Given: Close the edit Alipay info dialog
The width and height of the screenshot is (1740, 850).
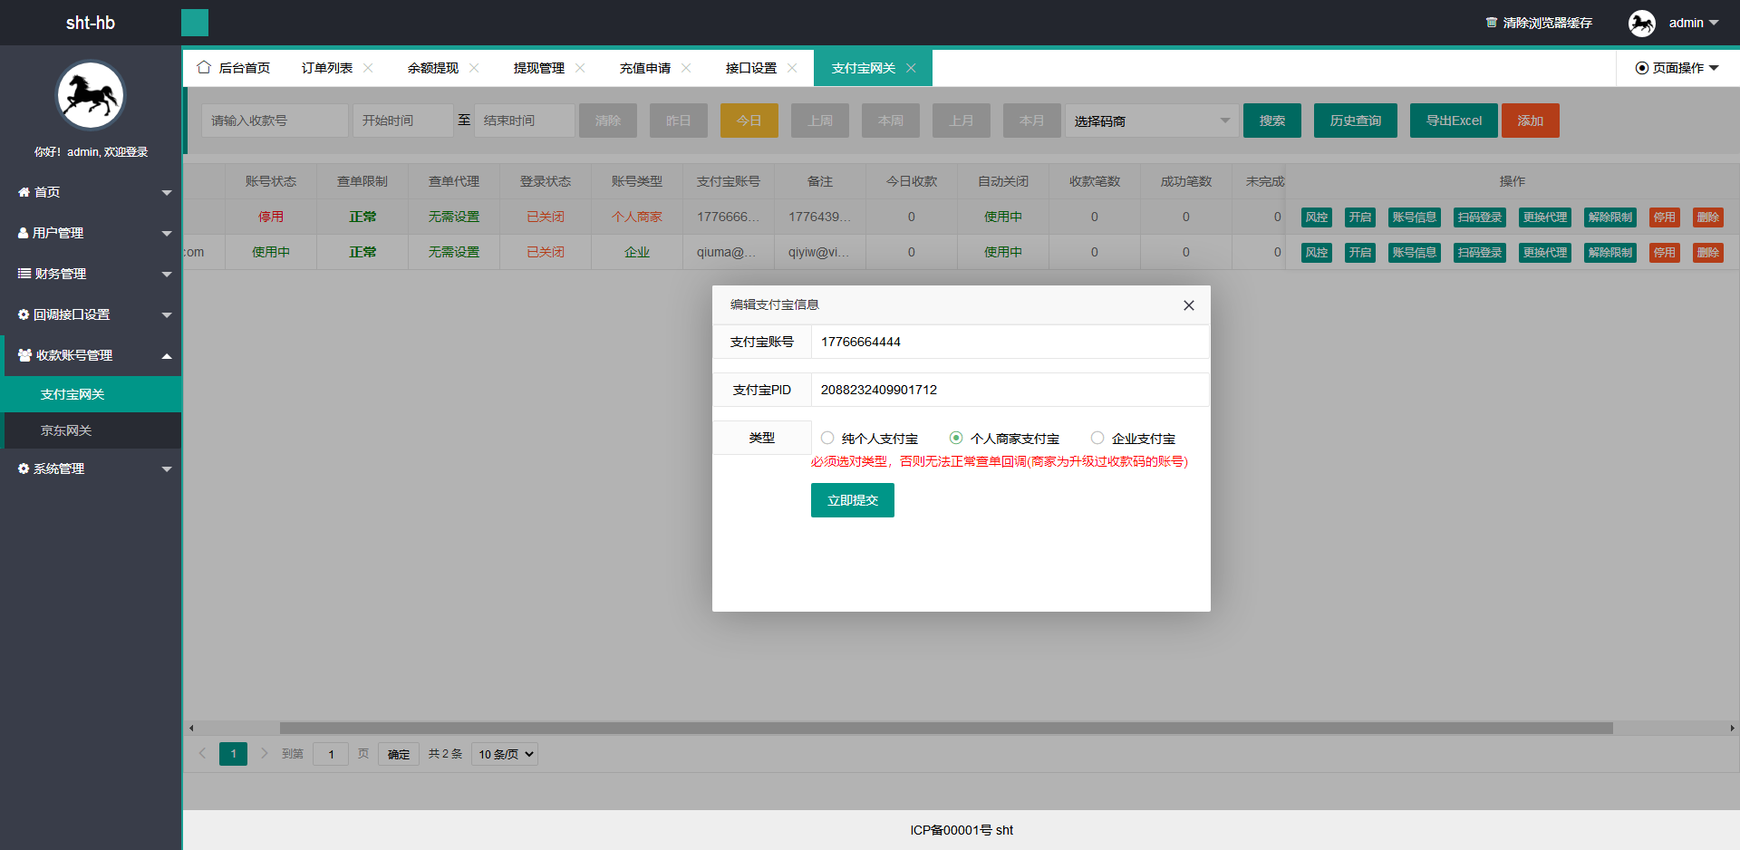Looking at the screenshot, I should 1188,305.
